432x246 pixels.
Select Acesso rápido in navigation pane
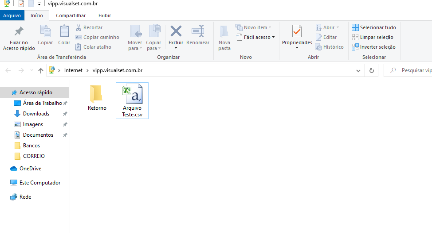pyautogui.click(x=35, y=92)
